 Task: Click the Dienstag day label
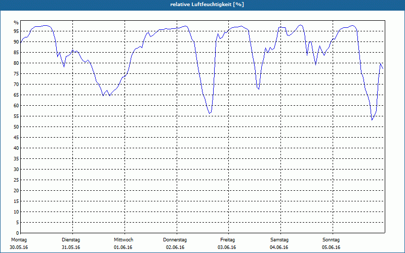click(71, 240)
